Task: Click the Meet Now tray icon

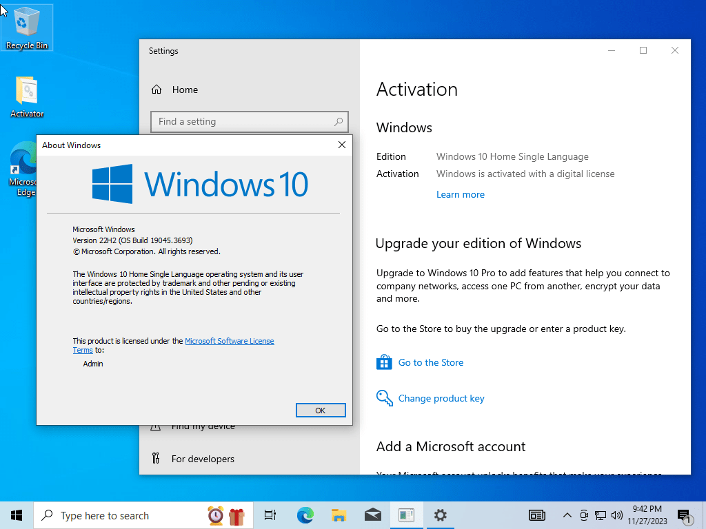Action: tap(584, 515)
